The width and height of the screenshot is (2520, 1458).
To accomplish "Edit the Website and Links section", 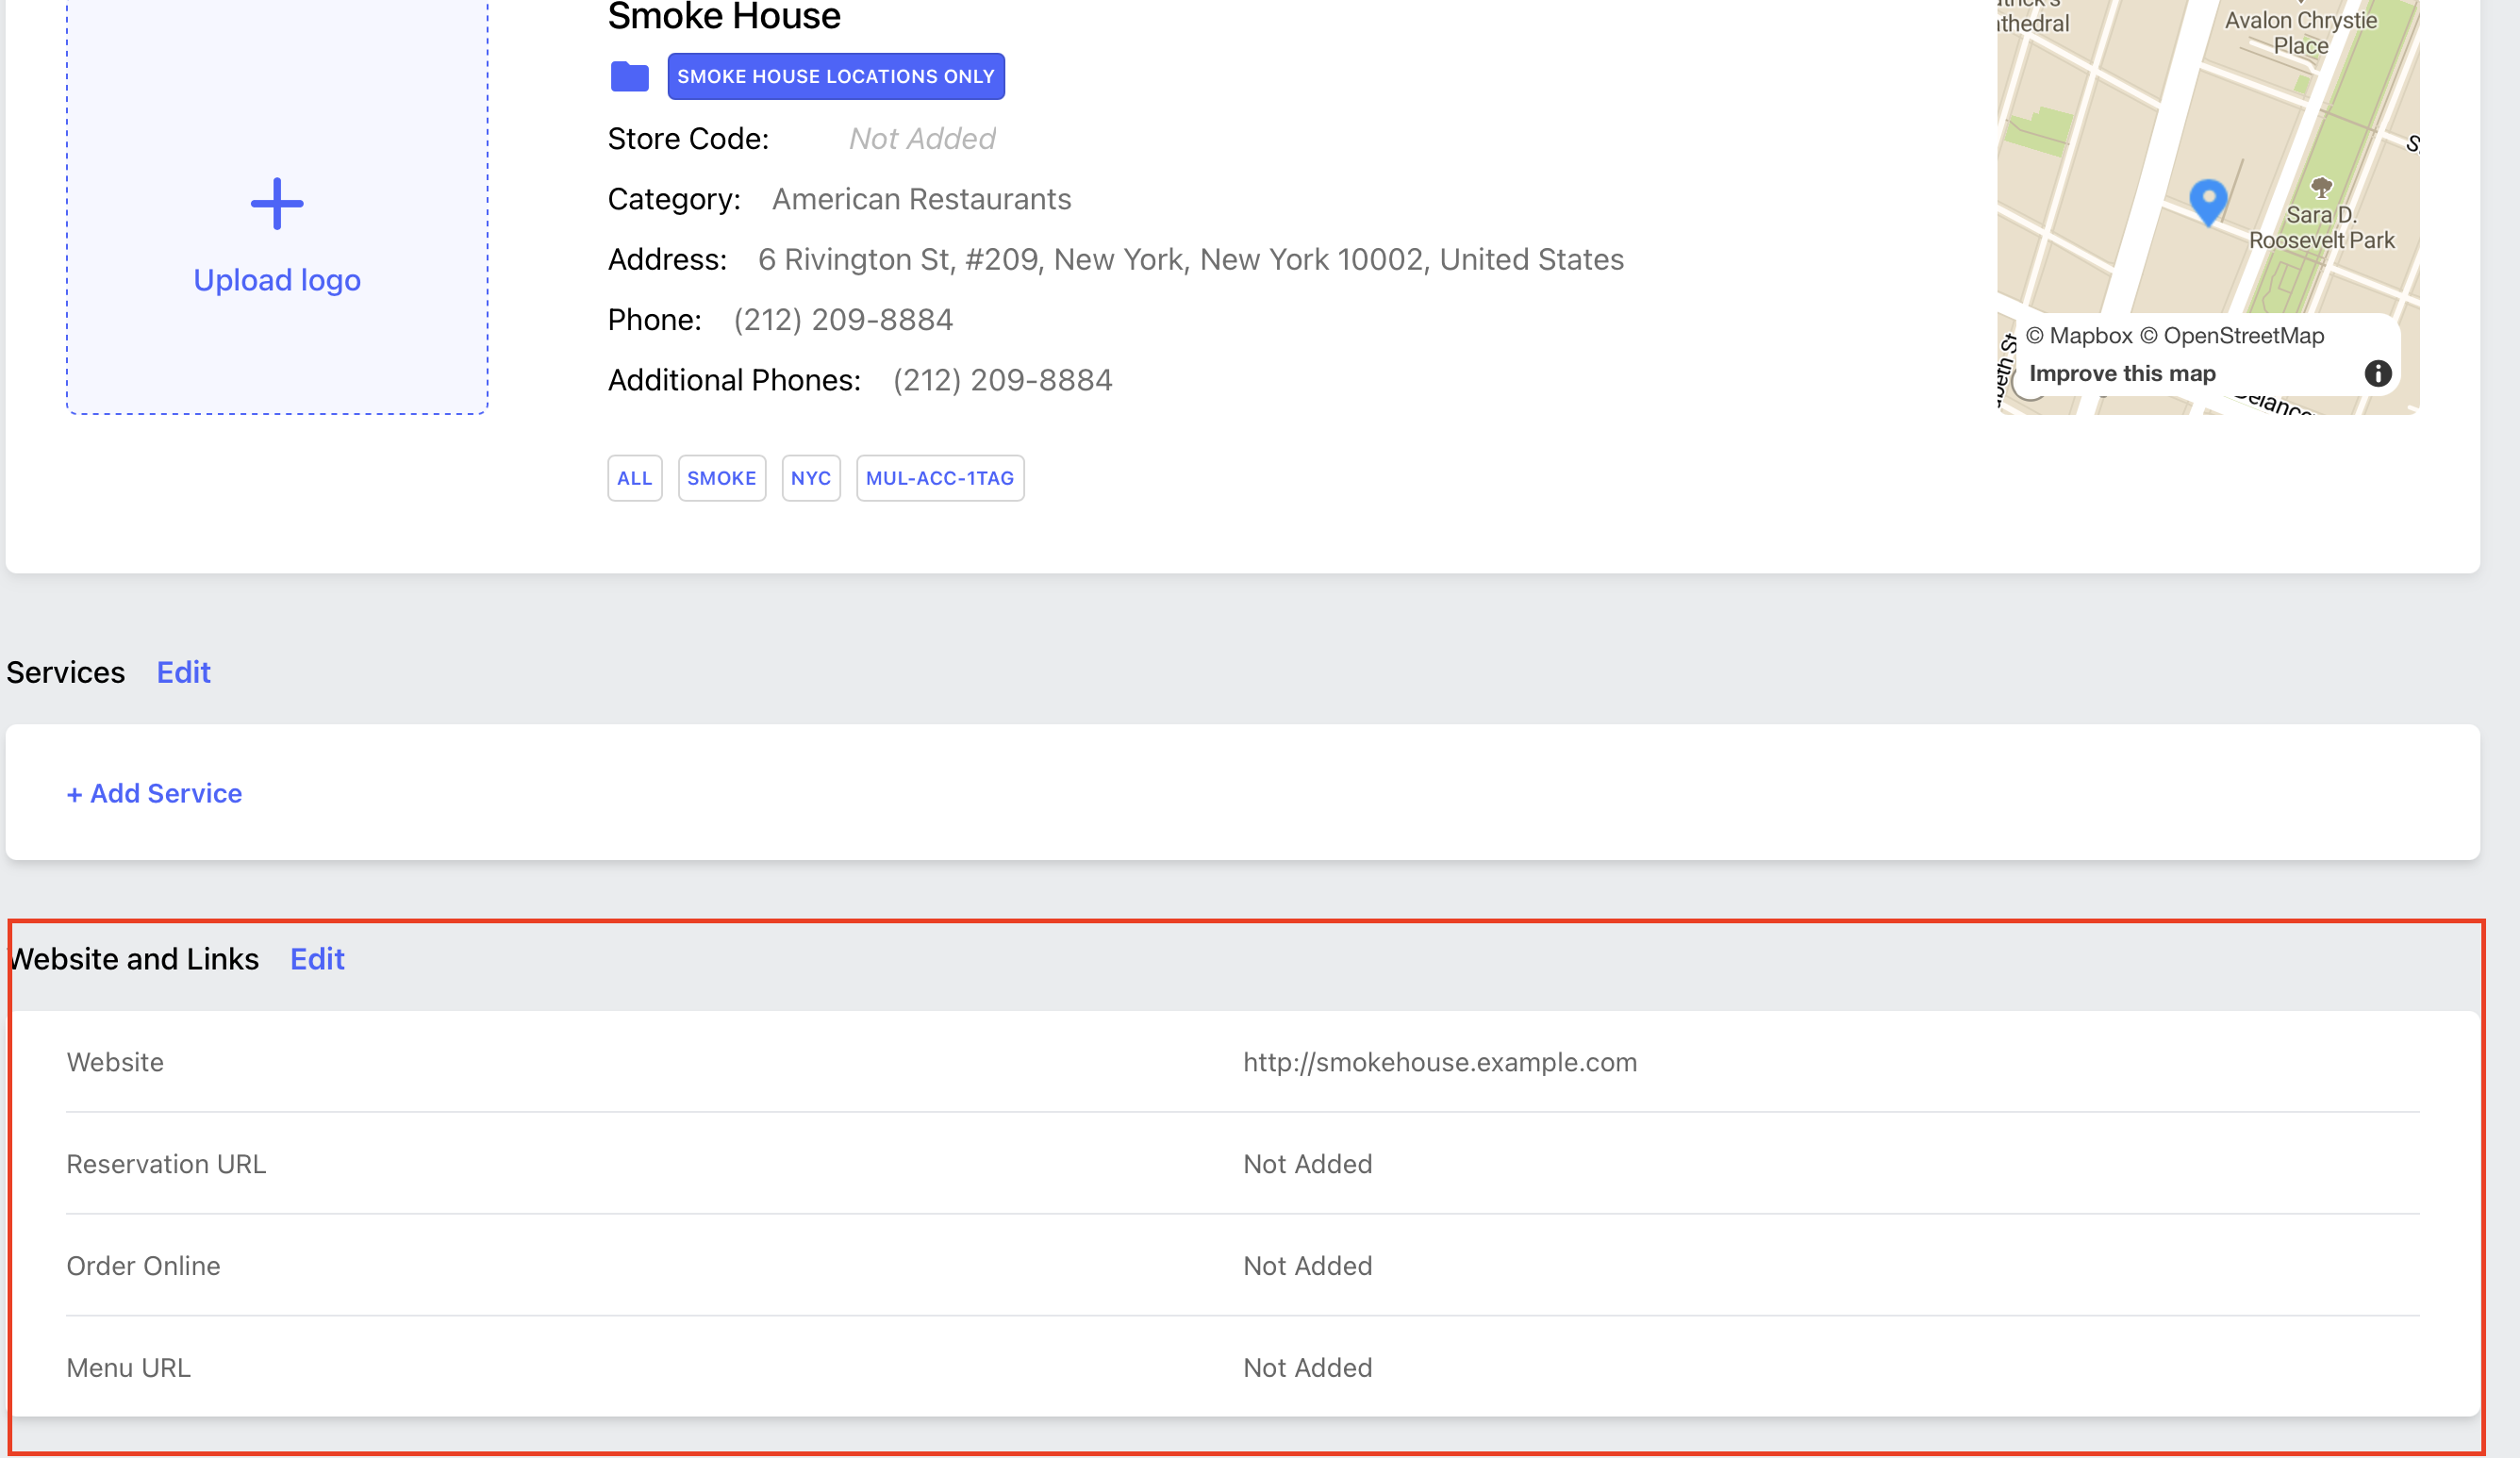I will 317,959.
